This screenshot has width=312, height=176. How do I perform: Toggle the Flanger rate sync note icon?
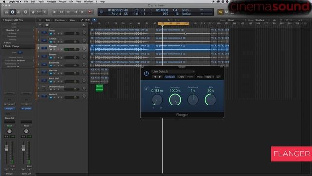[146, 88]
